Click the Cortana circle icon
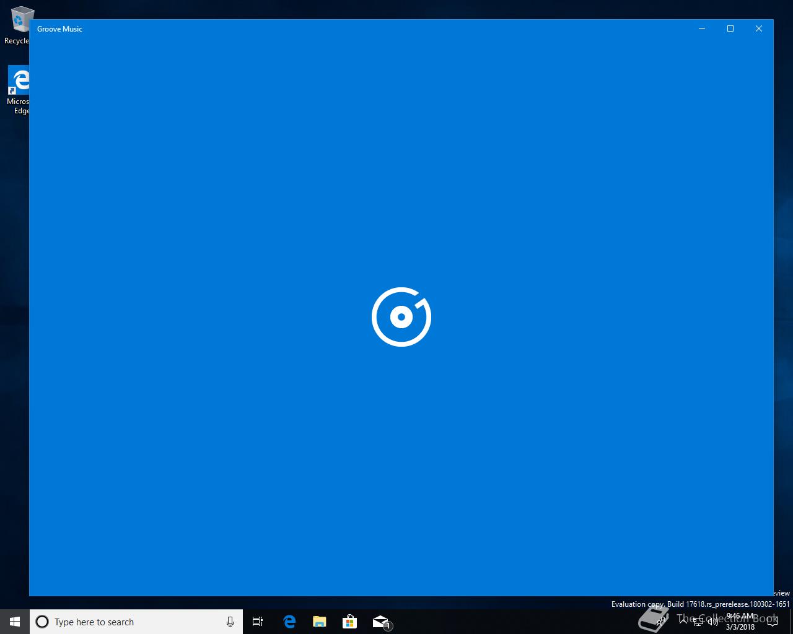 tap(42, 622)
